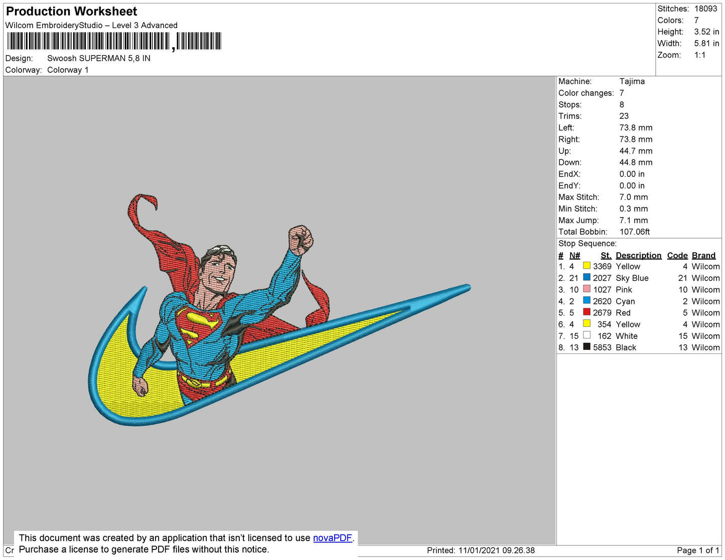Click the Page 1 of 1 indicator
This screenshot has height=560, width=725.
point(697,550)
